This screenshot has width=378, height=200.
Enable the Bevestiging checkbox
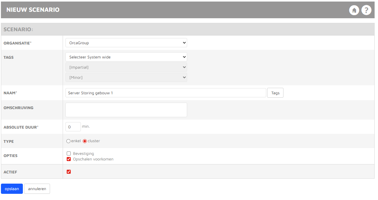[69, 153]
